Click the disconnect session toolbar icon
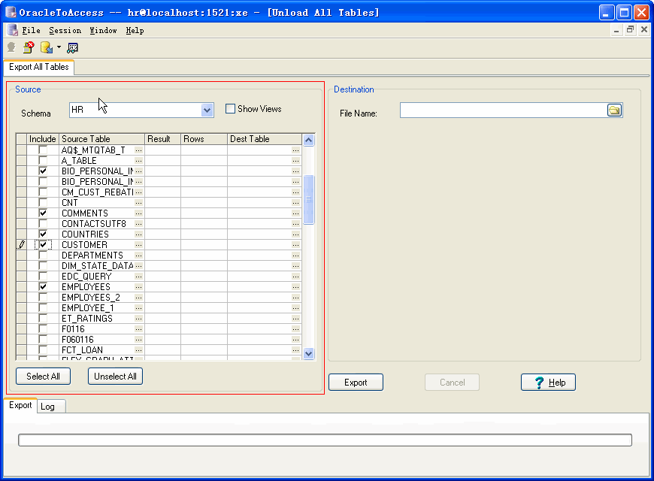 29,47
